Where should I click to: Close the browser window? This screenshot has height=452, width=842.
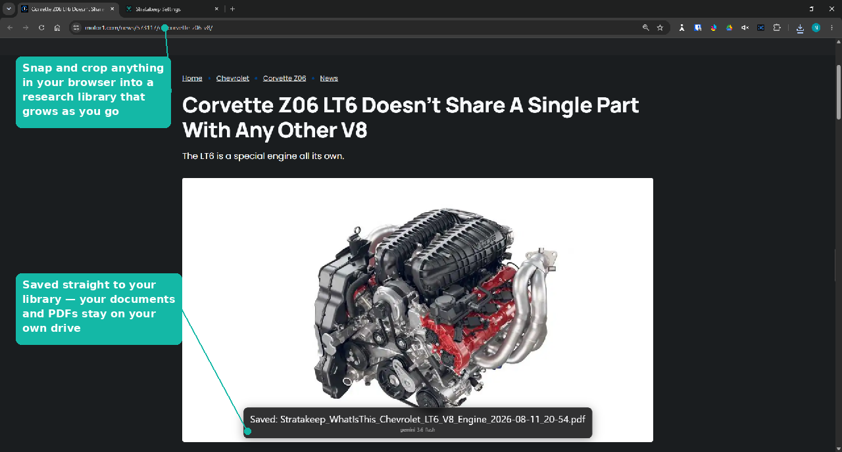pos(832,9)
